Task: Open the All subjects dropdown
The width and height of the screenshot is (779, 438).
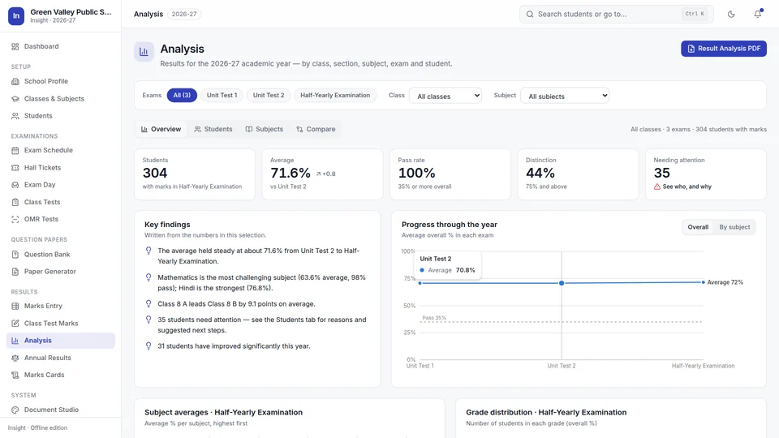Action: (565, 96)
